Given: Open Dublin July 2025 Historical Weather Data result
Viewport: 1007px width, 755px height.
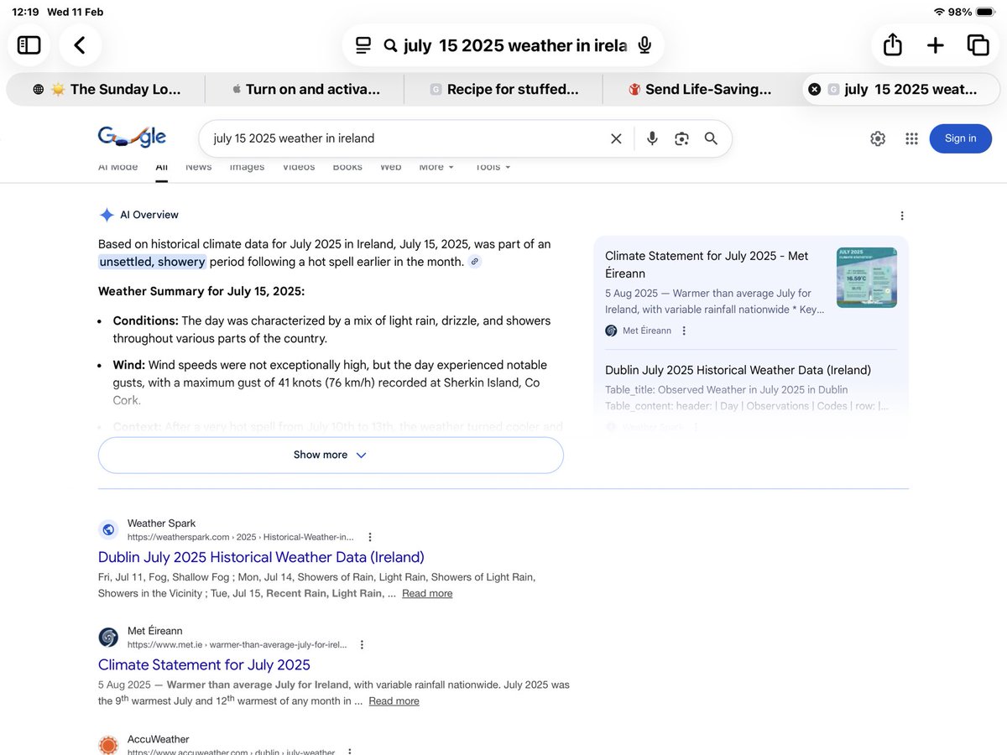Looking at the screenshot, I should tap(261, 557).
